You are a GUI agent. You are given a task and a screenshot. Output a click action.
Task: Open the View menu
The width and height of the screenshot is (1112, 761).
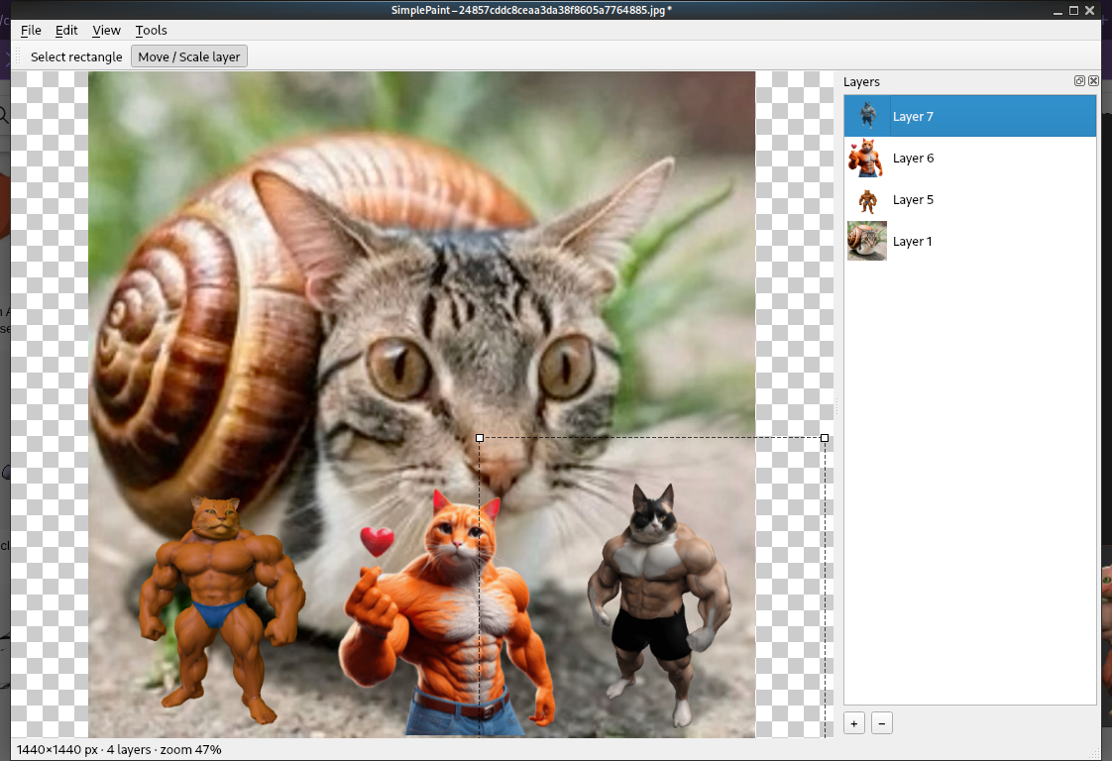[106, 30]
